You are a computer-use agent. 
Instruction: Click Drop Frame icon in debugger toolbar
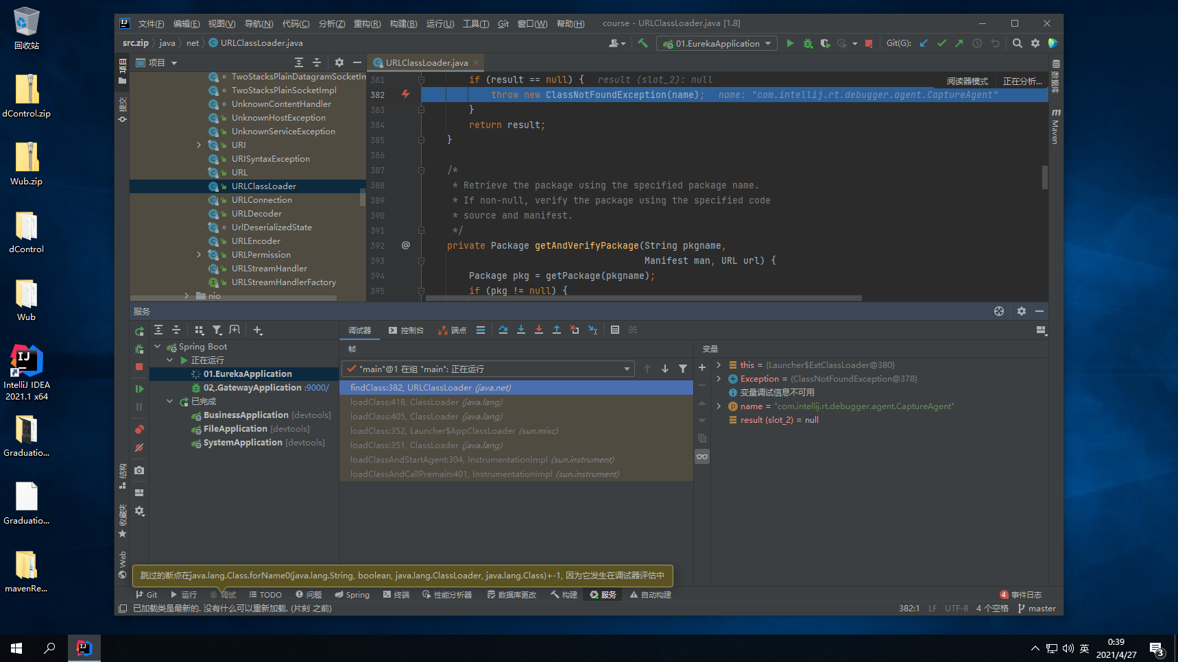coord(575,330)
